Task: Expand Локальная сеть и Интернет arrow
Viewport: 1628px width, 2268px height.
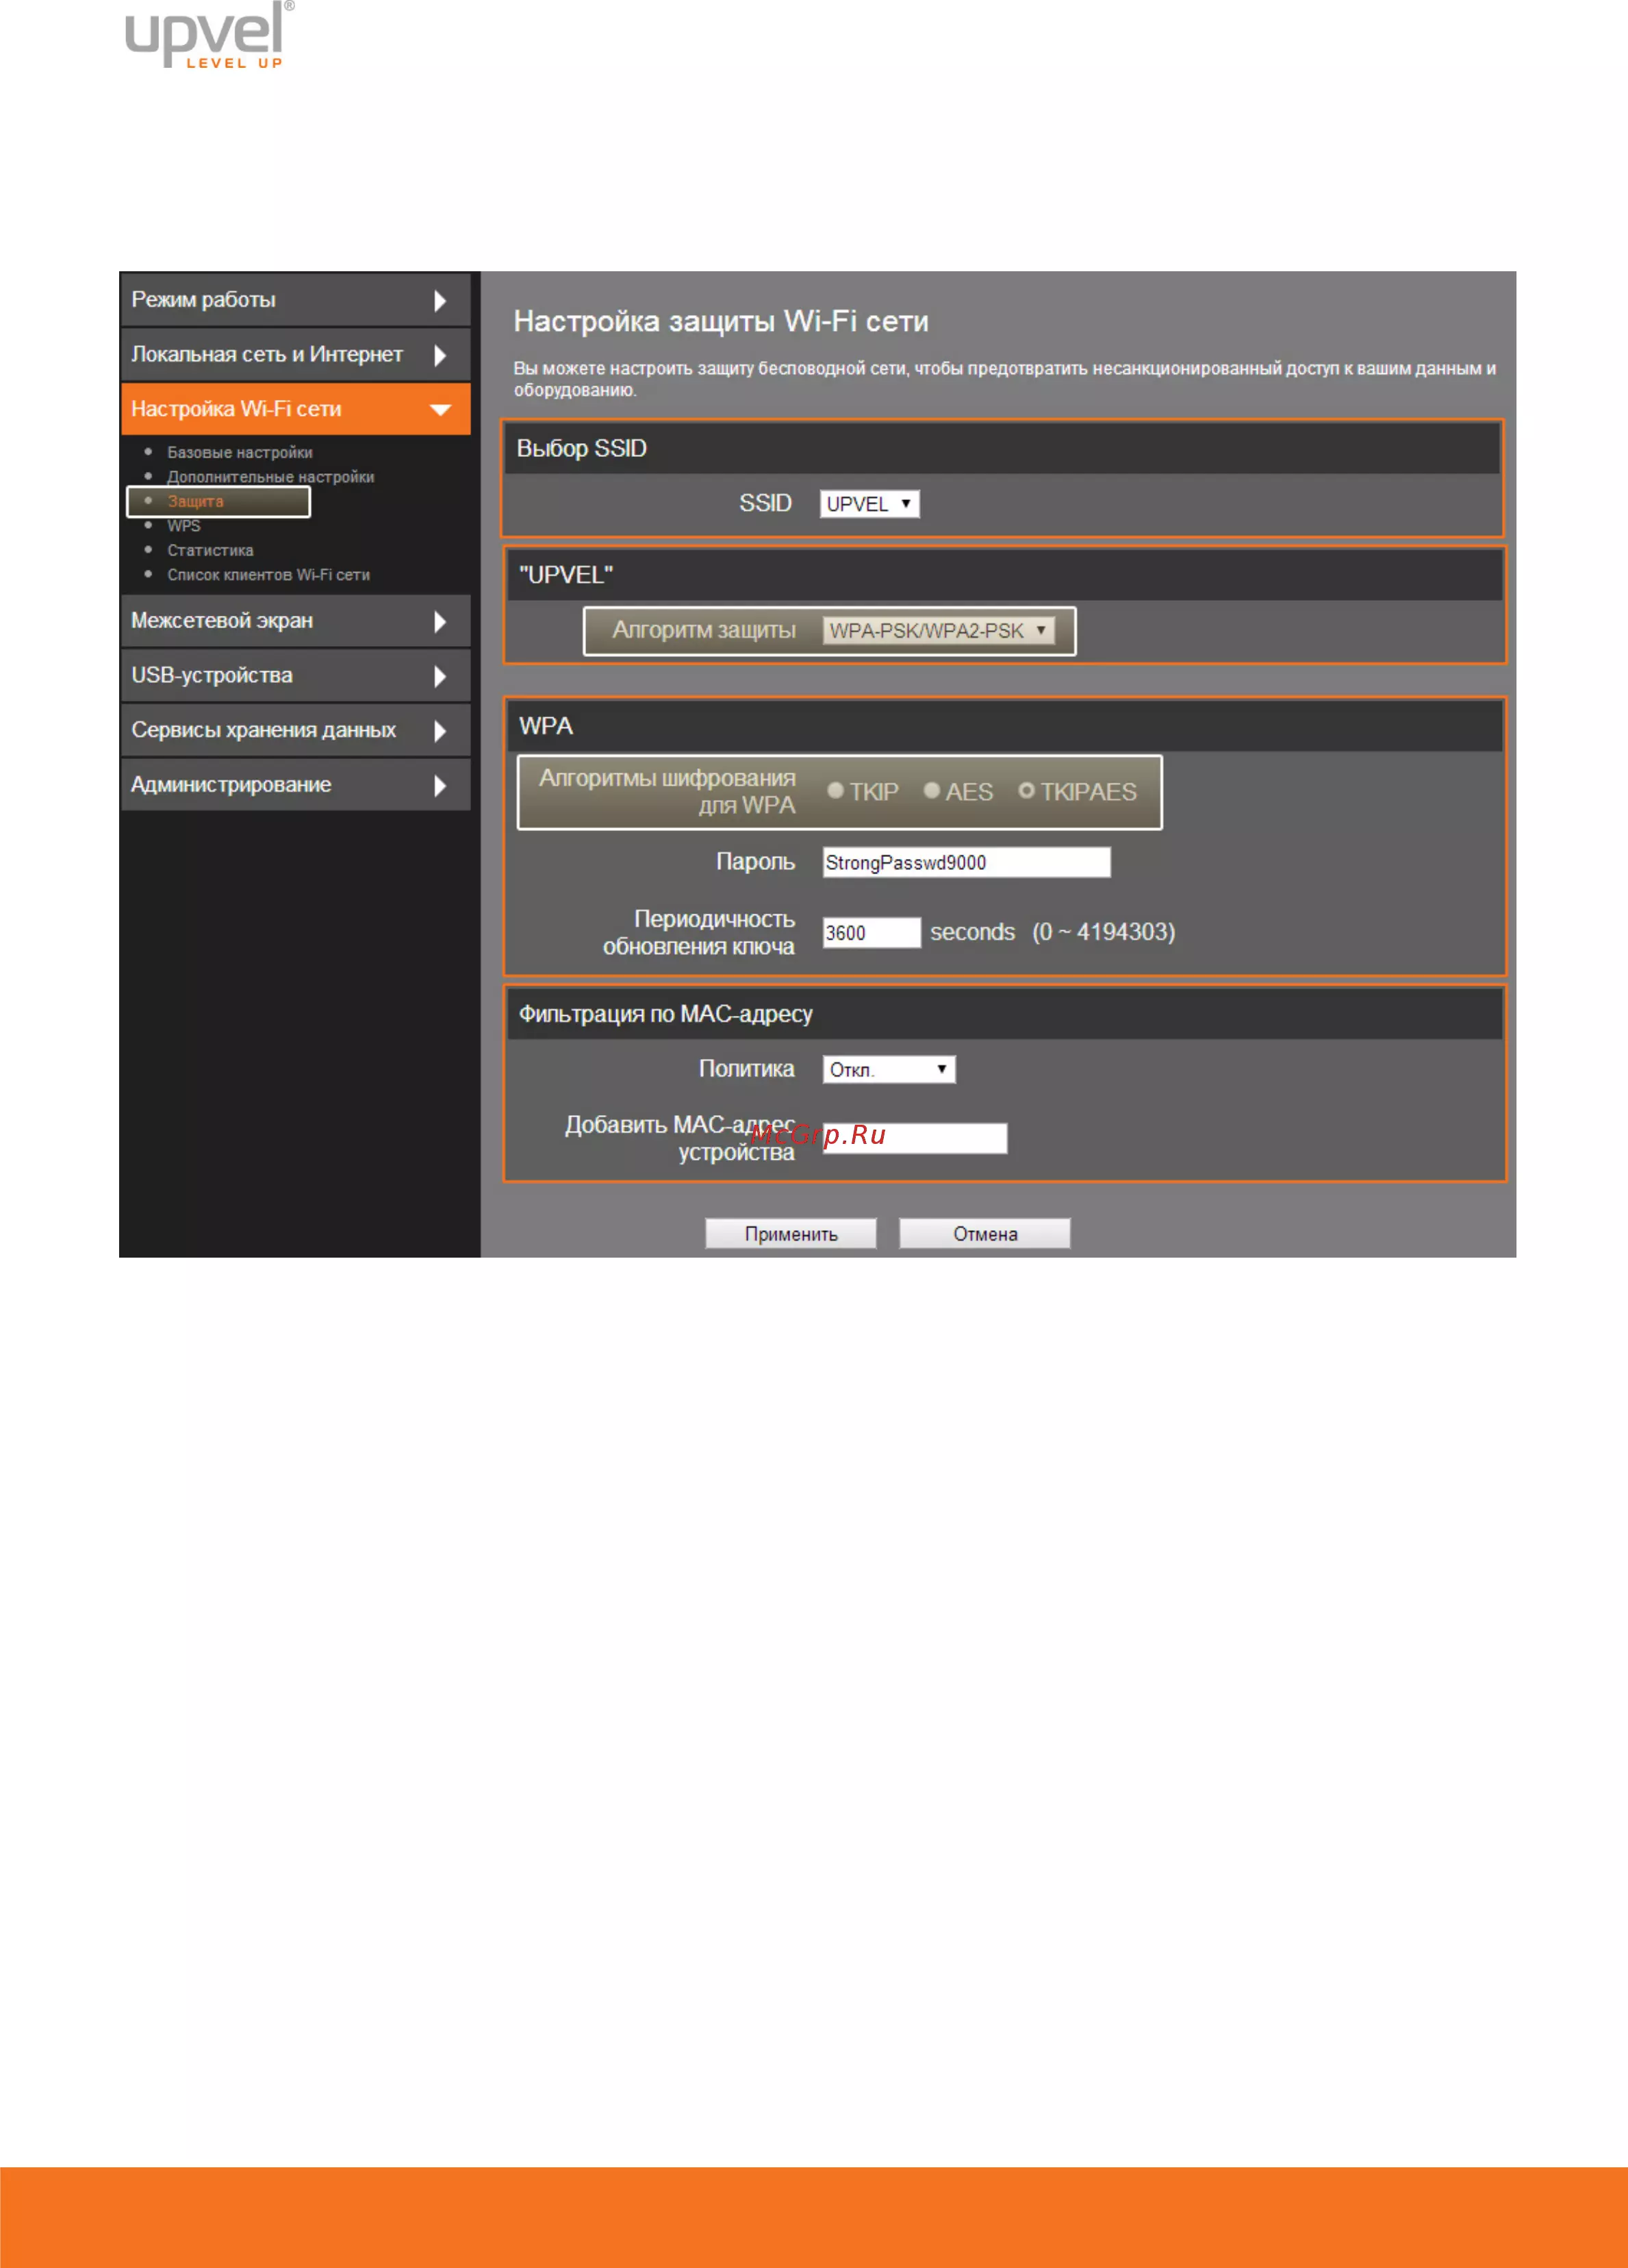Action: pos(440,355)
